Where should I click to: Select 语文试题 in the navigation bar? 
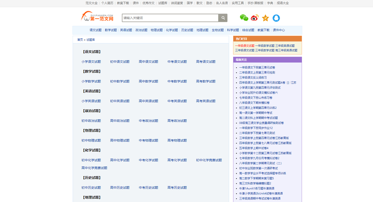click(x=95, y=30)
